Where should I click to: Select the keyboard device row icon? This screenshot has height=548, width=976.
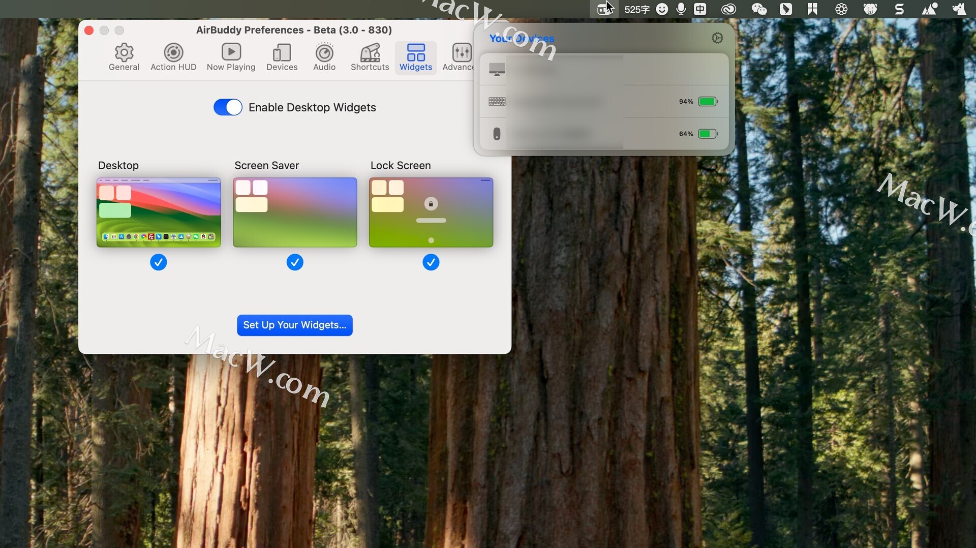[497, 102]
